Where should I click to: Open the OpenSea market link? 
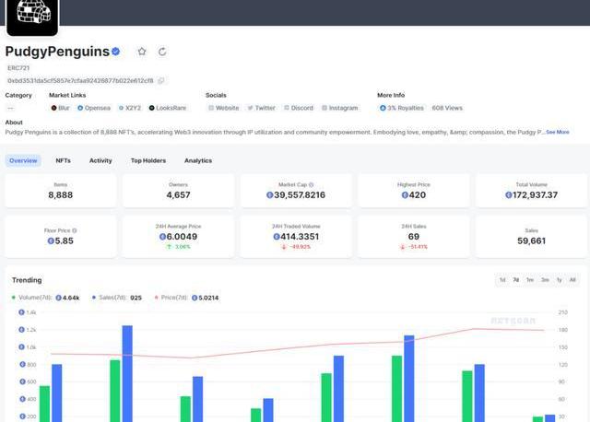pos(97,108)
